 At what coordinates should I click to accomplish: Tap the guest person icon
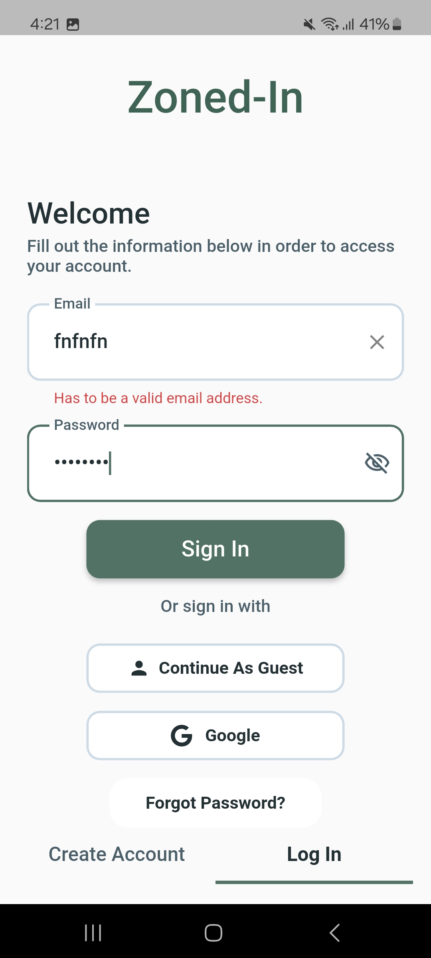click(x=139, y=668)
